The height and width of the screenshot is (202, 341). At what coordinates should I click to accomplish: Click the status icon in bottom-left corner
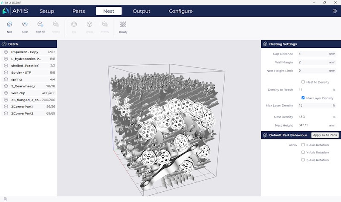[x=5, y=199]
